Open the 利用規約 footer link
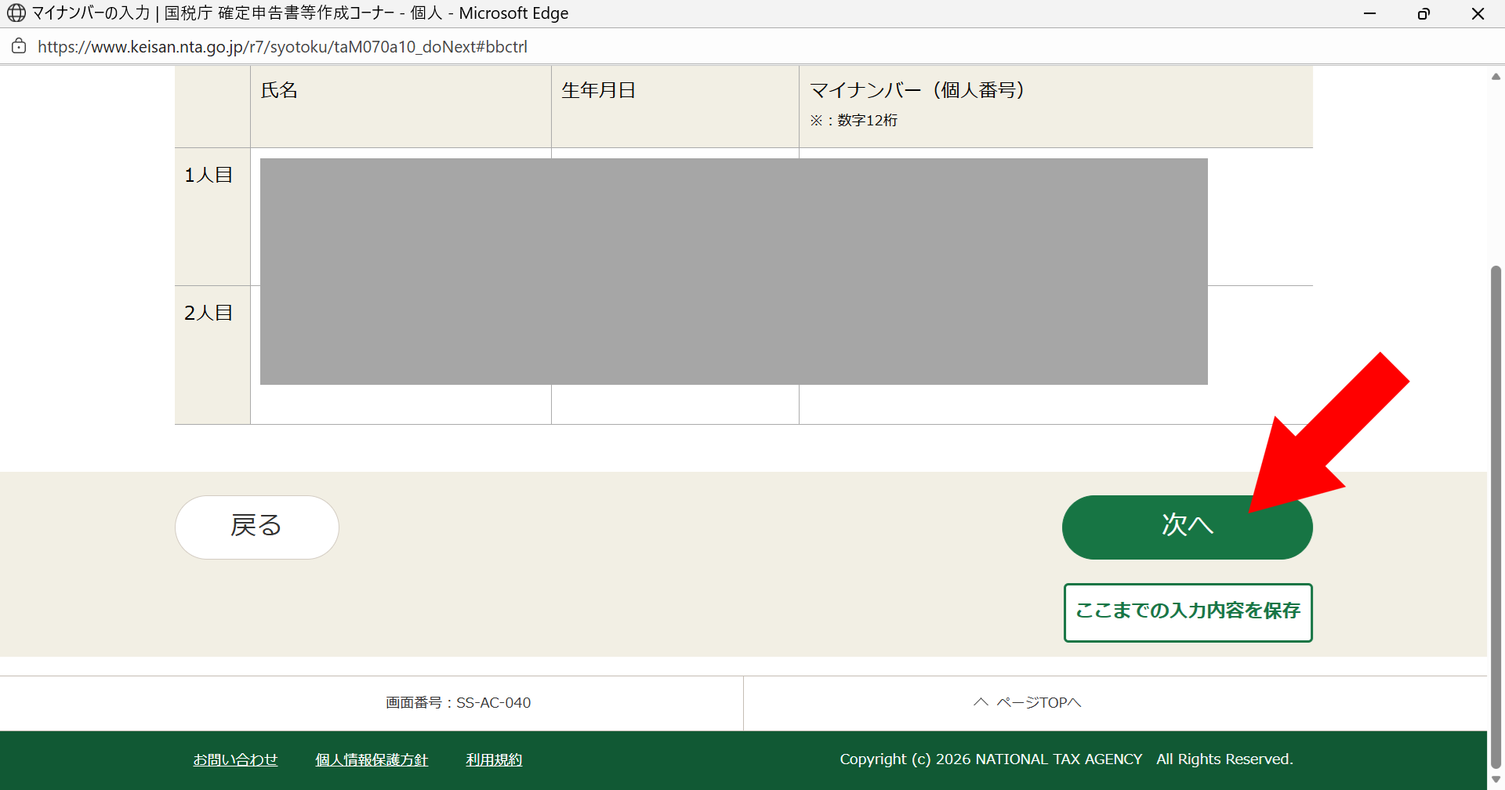This screenshot has height=790, width=1505. tap(494, 759)
